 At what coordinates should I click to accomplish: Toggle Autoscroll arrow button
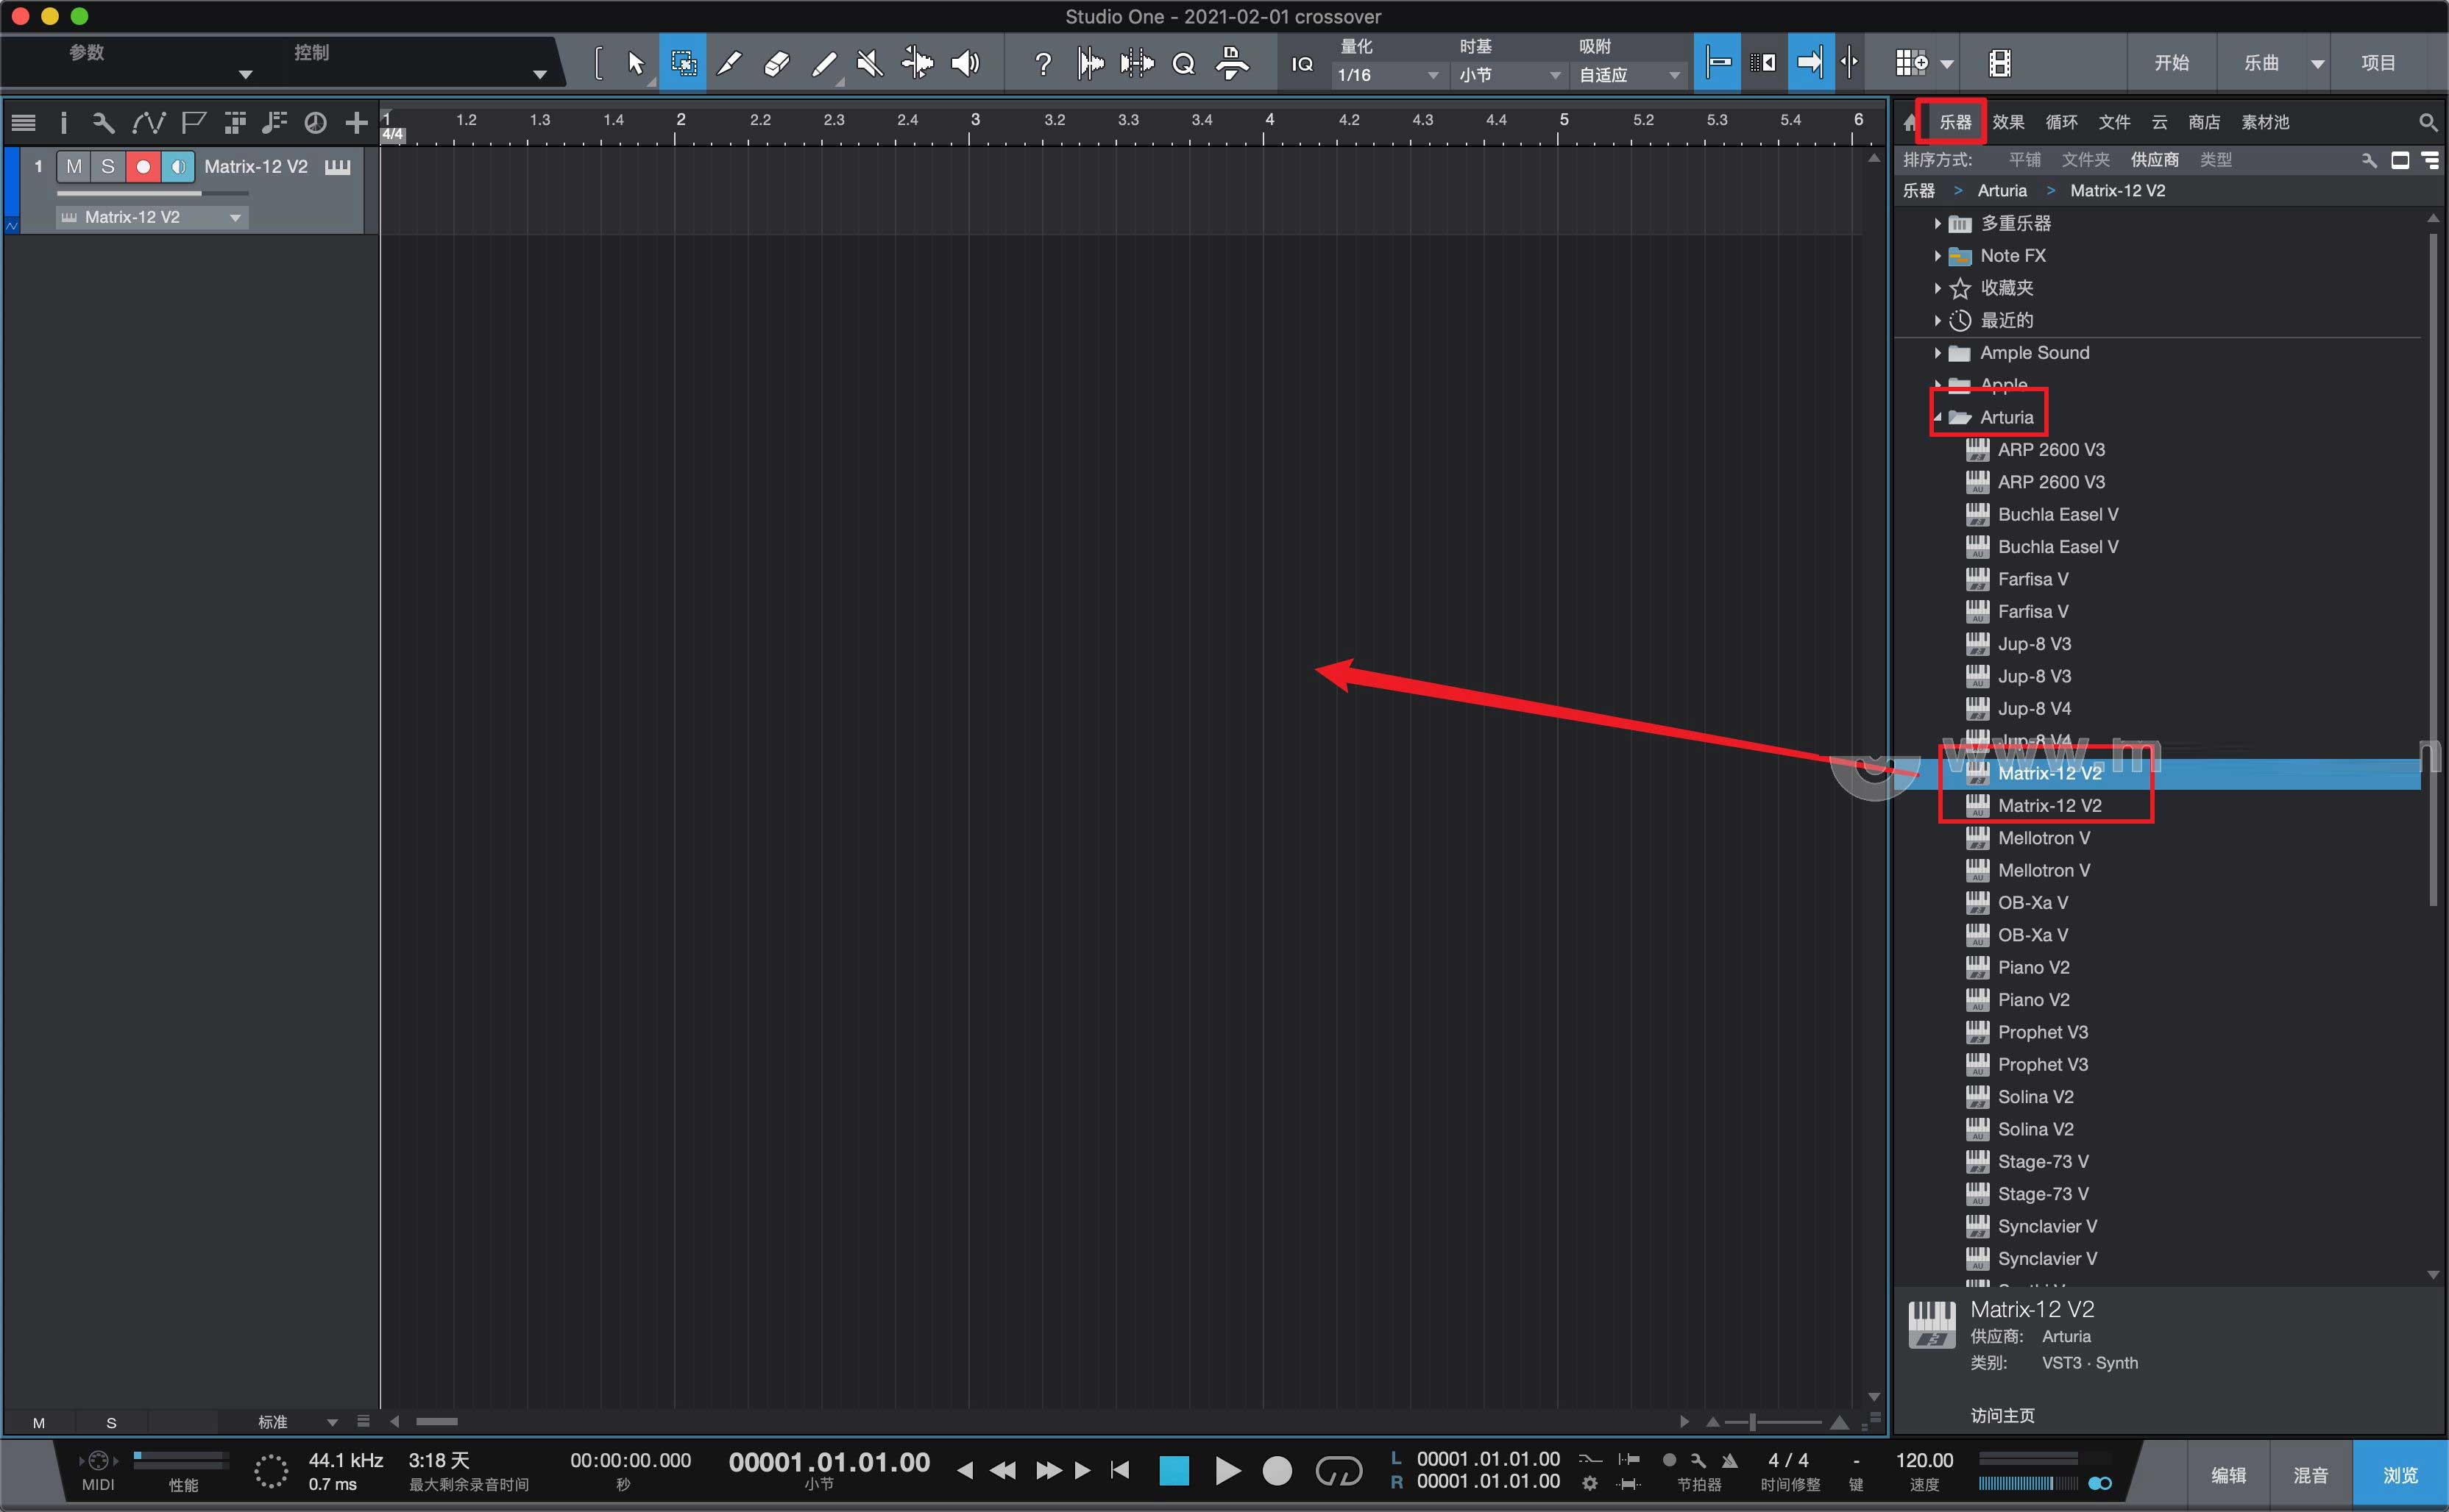click(1810, 63)
